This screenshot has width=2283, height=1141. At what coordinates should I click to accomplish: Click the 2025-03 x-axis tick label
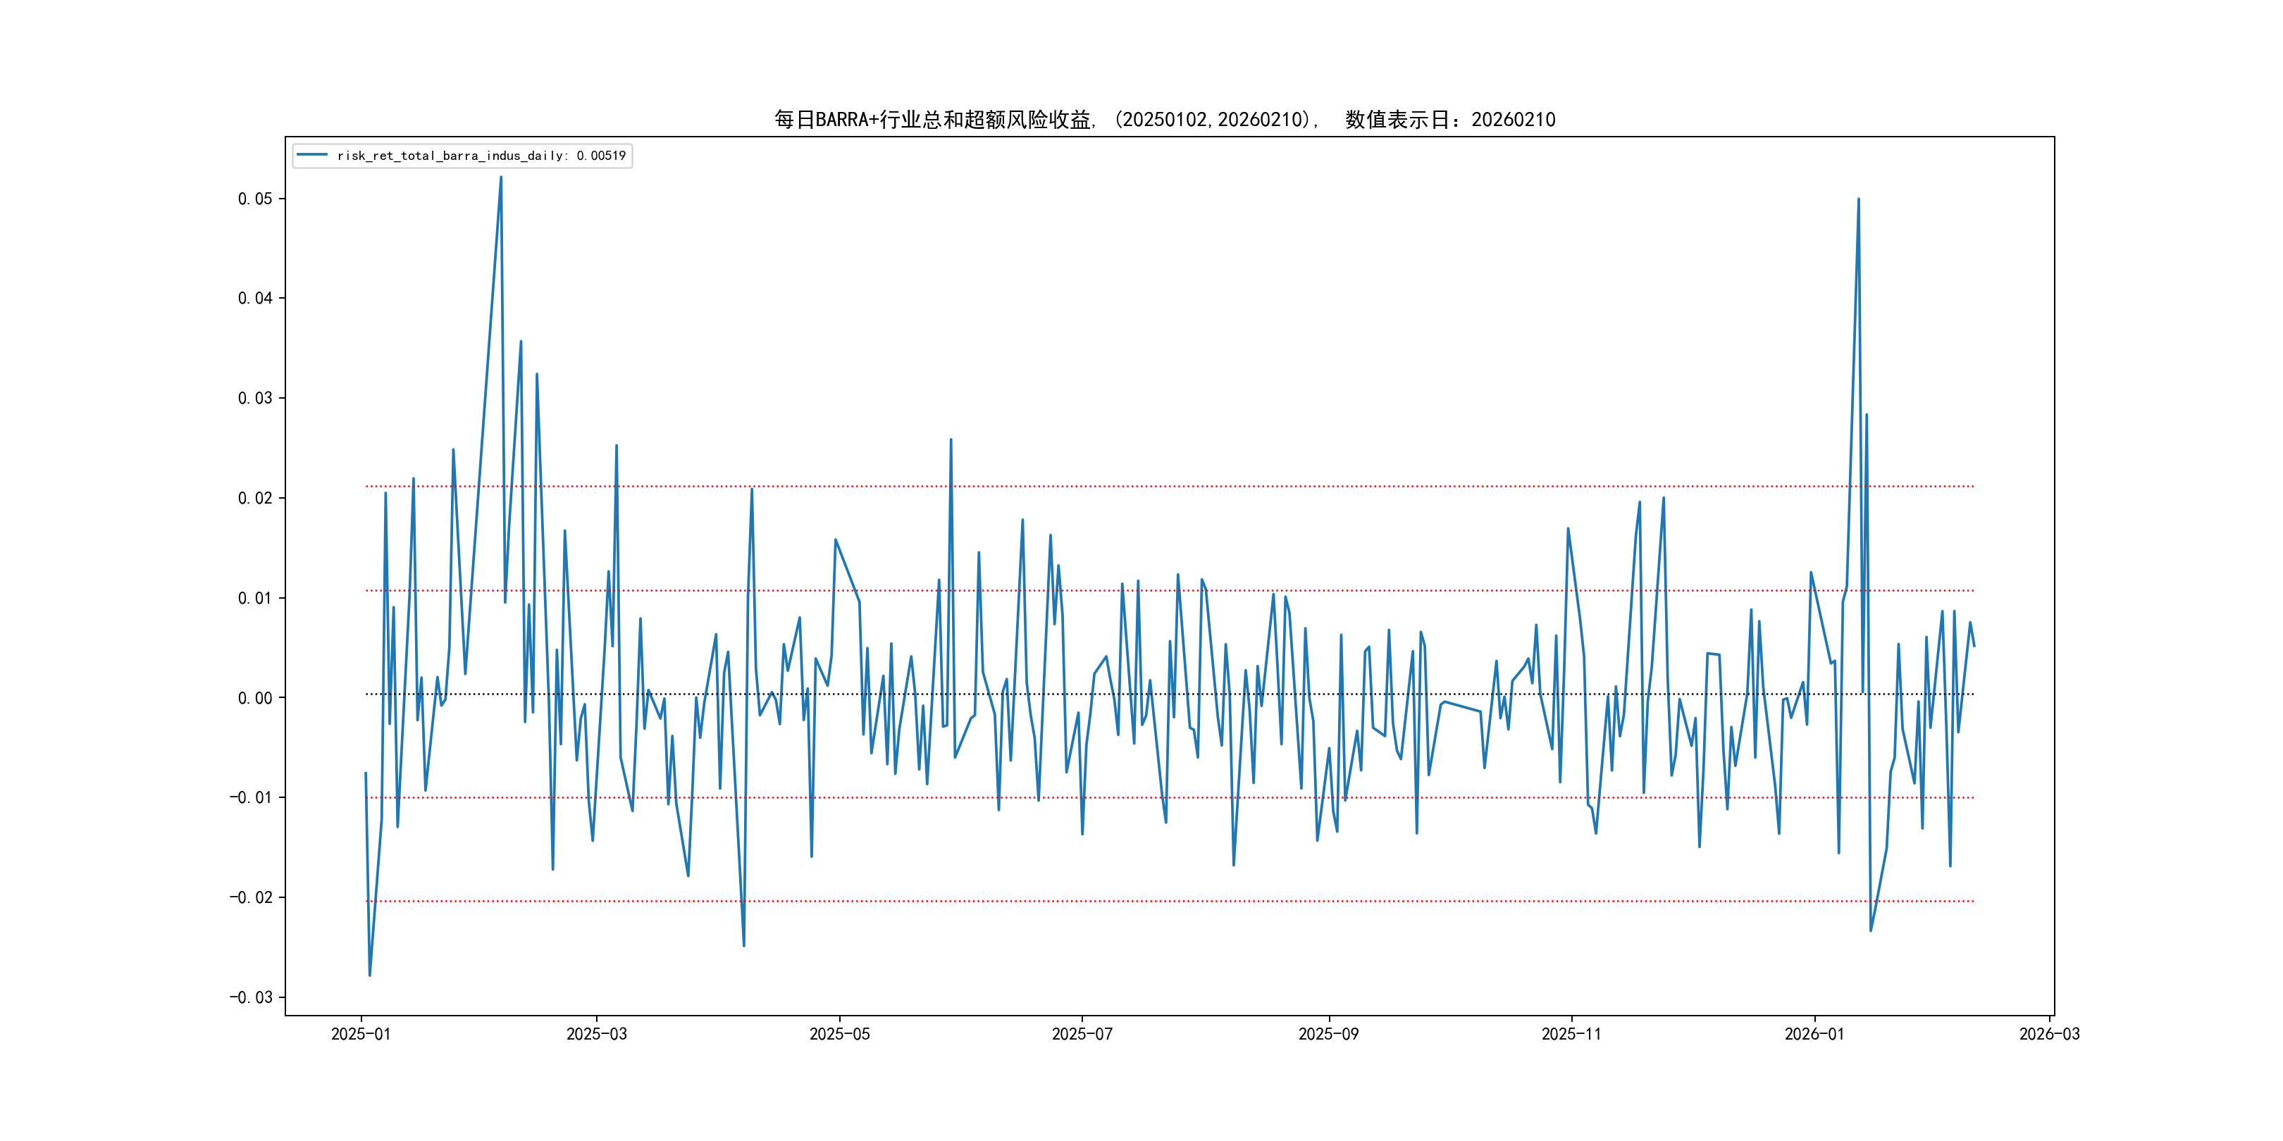coord(596,1034)
